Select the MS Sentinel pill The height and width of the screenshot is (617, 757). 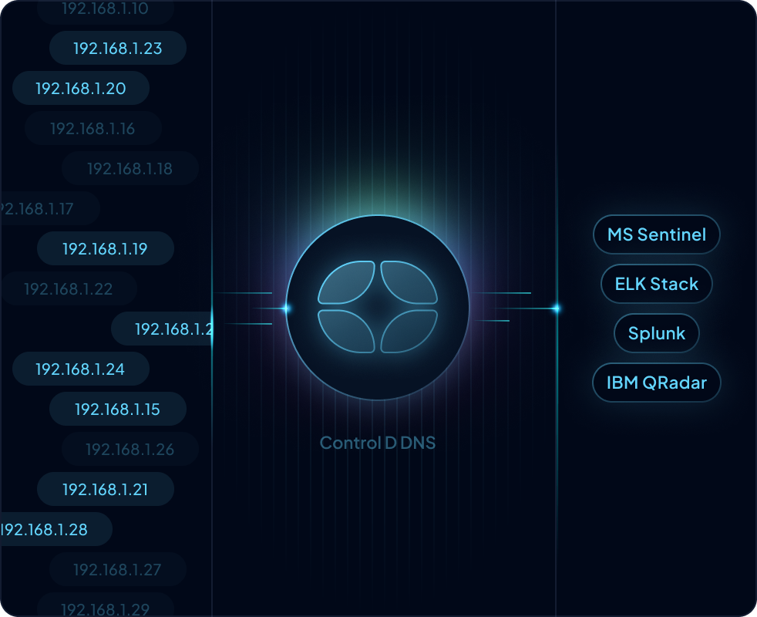[x=657, y=234]
